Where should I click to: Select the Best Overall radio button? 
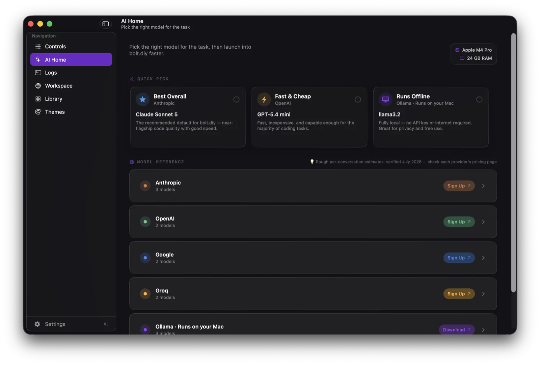236,100
